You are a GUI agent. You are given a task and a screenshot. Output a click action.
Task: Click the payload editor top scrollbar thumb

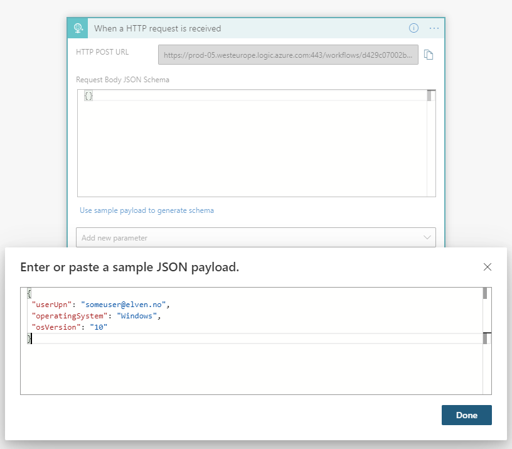point(485,293)
